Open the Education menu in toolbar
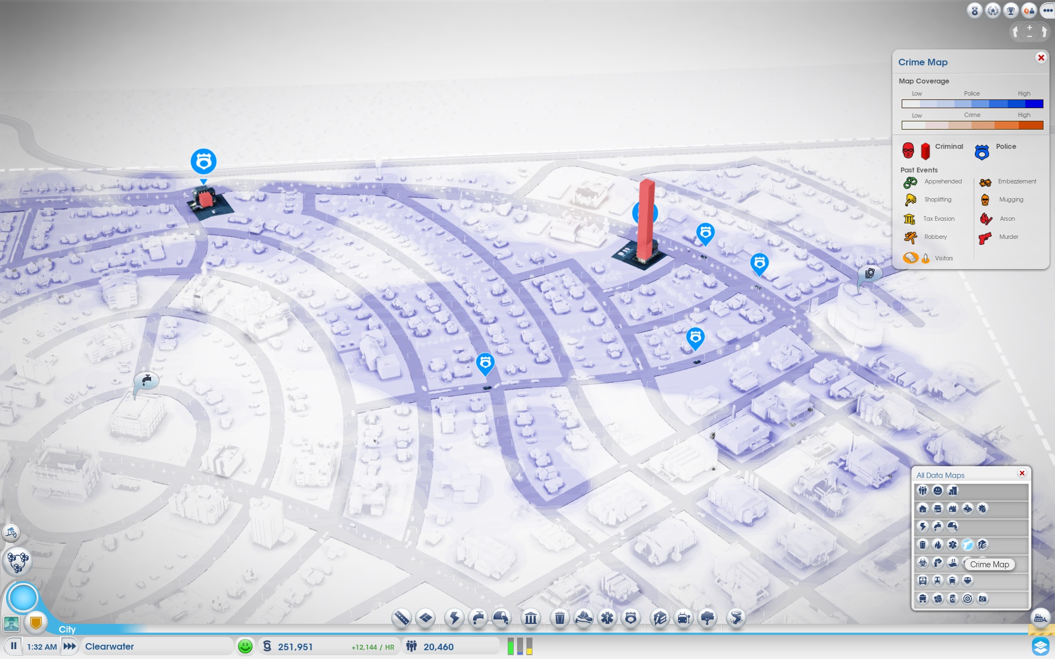The height and width of the screenshot is (659, 1055). (659, 618)
